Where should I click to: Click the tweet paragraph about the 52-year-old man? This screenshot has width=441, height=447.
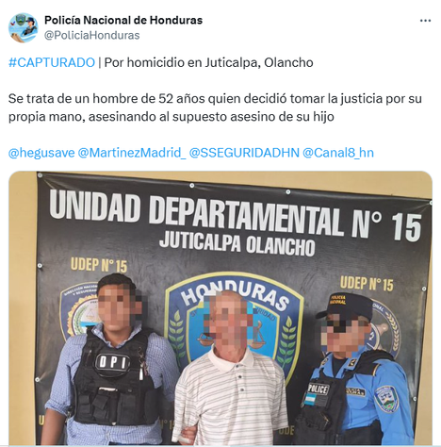coord(215,108)
